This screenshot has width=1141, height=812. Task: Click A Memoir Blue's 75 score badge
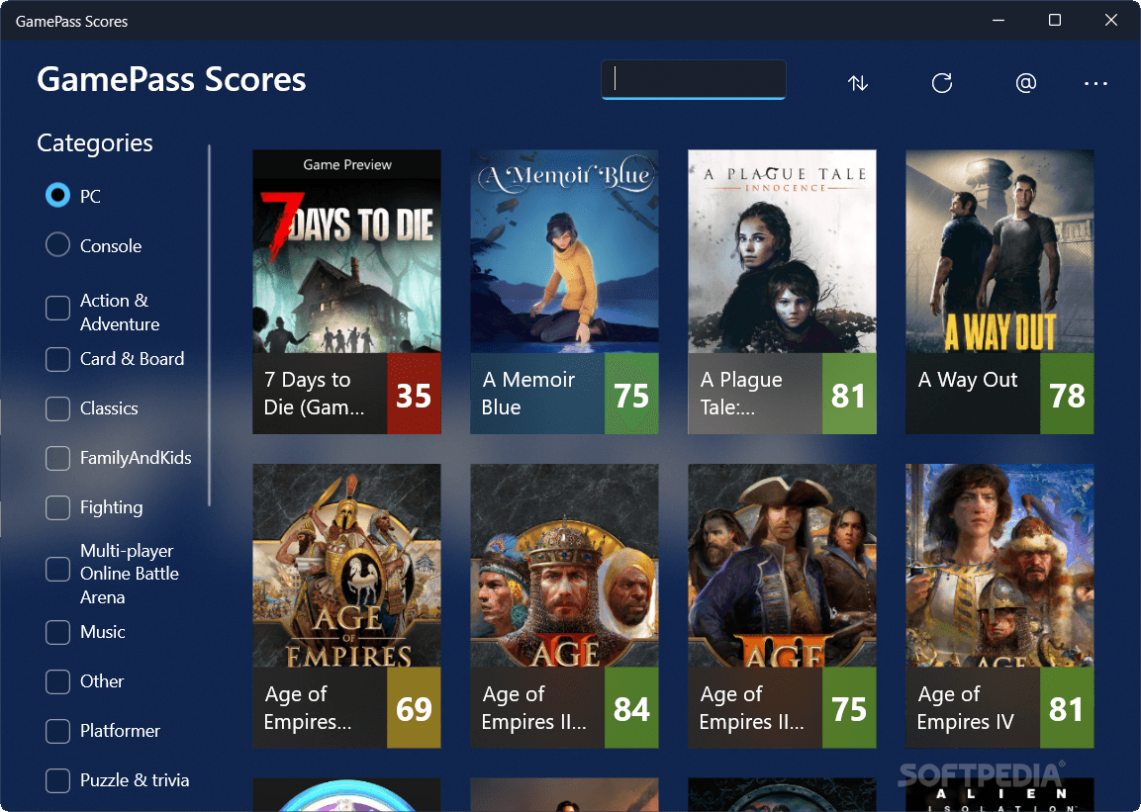(631, 394)
